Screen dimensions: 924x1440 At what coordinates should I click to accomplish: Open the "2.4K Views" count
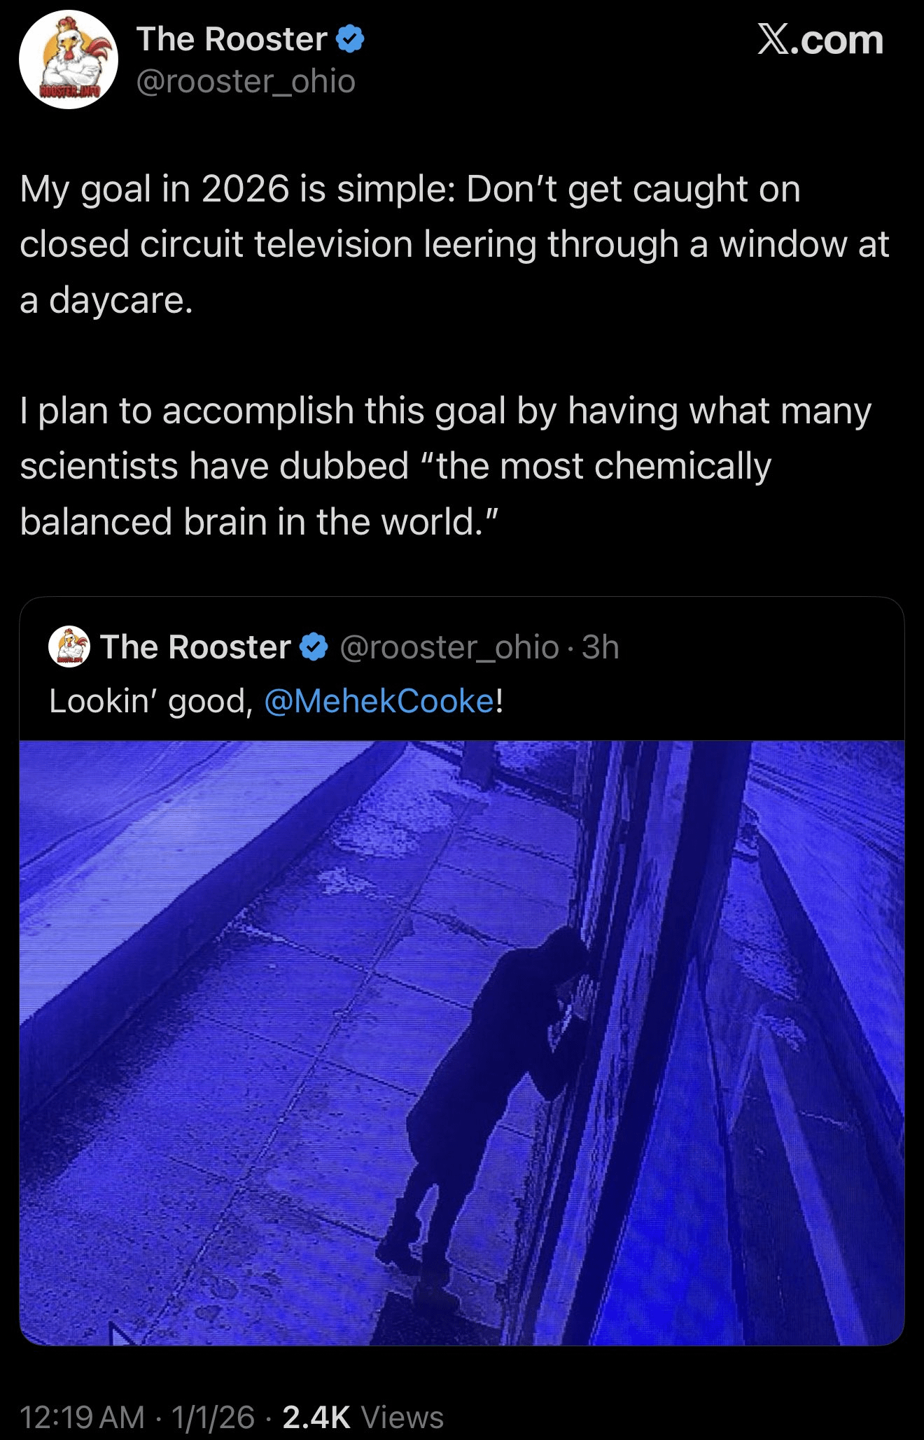[363, 1418]
